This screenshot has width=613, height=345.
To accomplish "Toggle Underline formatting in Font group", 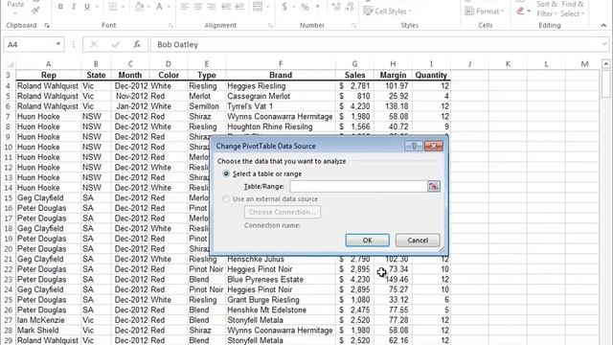I will coord(87,7).
